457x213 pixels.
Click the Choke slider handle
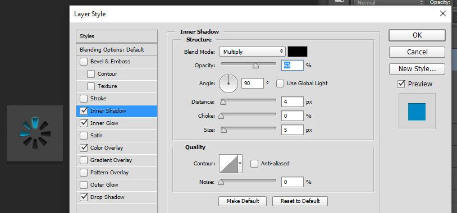pyautogui.click(x=221, y=116)
